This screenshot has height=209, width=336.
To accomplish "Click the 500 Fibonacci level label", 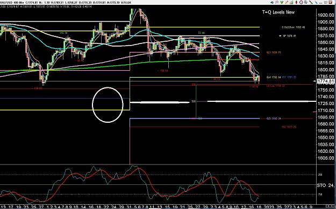I will (194, 101).
